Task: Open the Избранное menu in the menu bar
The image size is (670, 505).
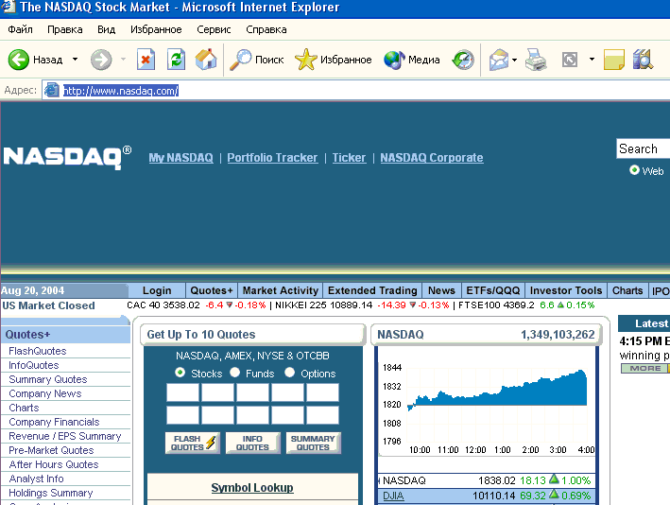Action: click(x=156, y=29)
